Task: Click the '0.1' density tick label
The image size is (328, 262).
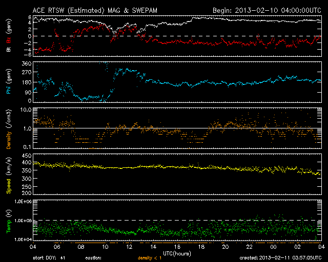Action: click(x=27, y=147)
